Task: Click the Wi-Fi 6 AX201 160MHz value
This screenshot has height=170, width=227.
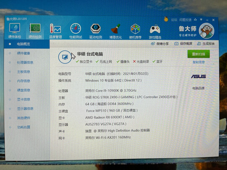Action: pos(108,137)
